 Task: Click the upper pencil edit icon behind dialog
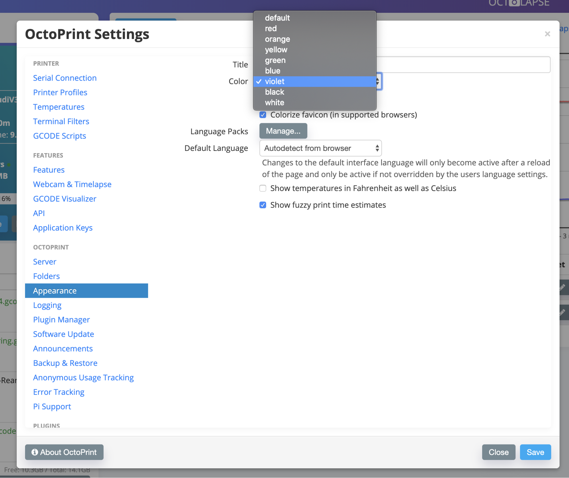562,287
